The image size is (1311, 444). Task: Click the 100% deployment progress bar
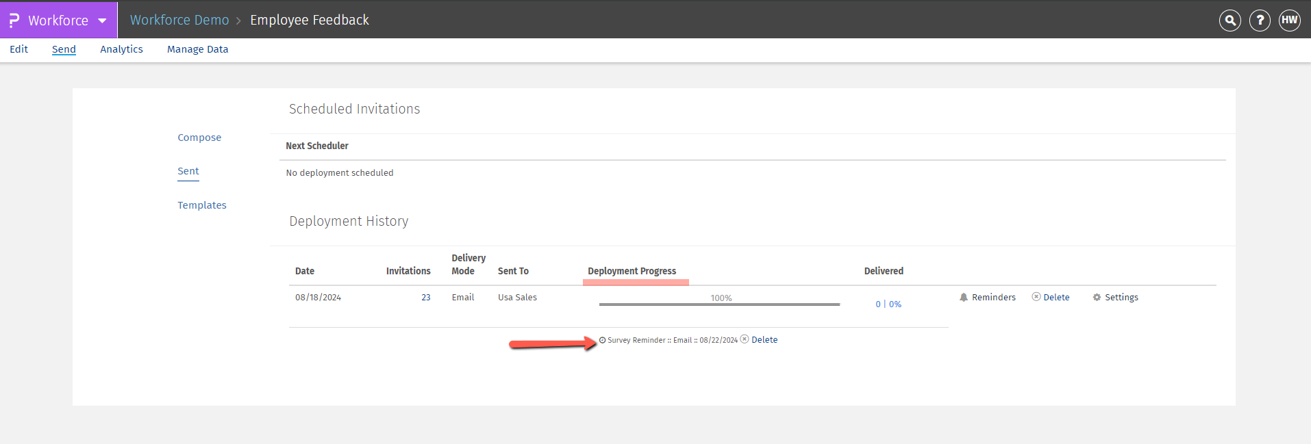pos(719,304)
